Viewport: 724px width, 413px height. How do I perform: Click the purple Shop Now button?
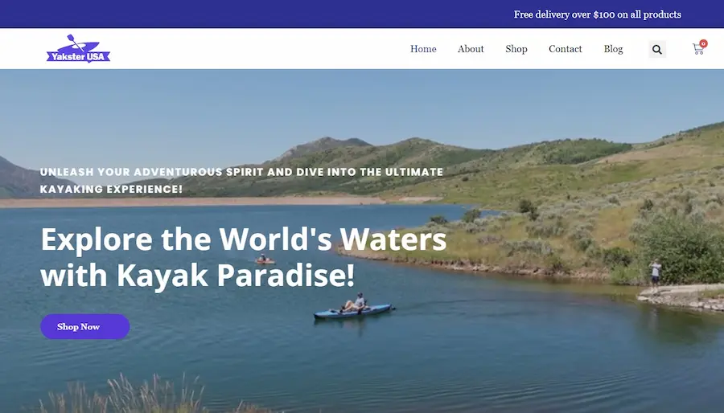click(85, 326)
